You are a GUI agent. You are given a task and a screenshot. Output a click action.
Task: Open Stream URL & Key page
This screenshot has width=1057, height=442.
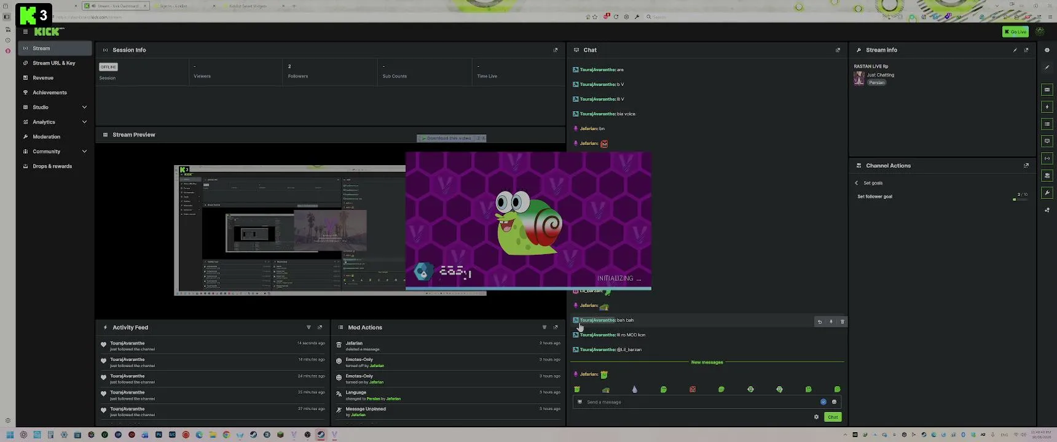(55, 63)
